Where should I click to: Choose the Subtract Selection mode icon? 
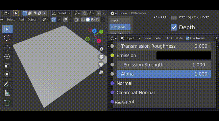click(34, 13)
